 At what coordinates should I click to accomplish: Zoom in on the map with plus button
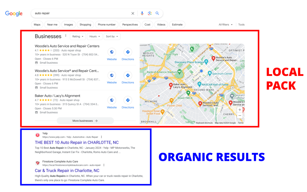coord(240,110)
